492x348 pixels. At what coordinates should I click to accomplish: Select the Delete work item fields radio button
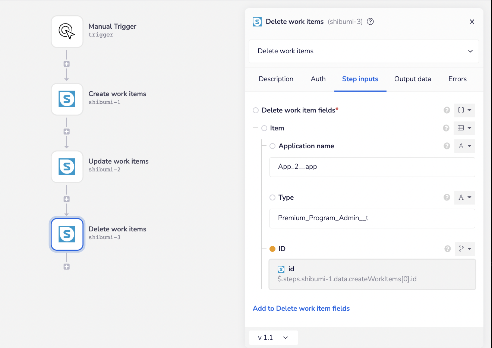(x=256, y=110)
